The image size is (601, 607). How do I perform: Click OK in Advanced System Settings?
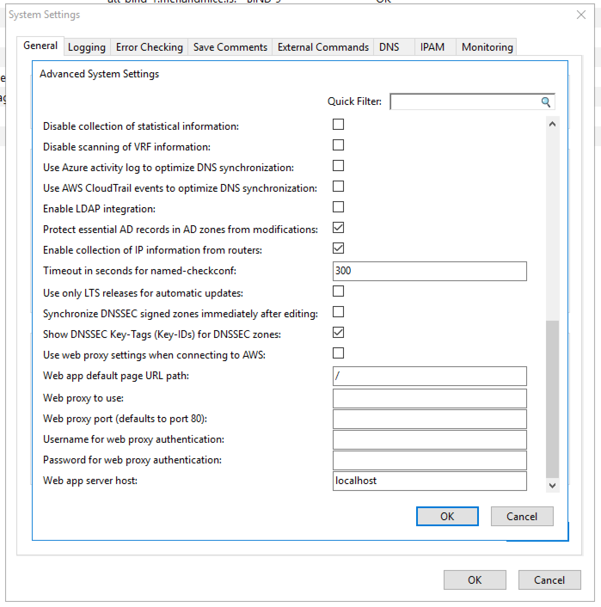click(447, 516)
